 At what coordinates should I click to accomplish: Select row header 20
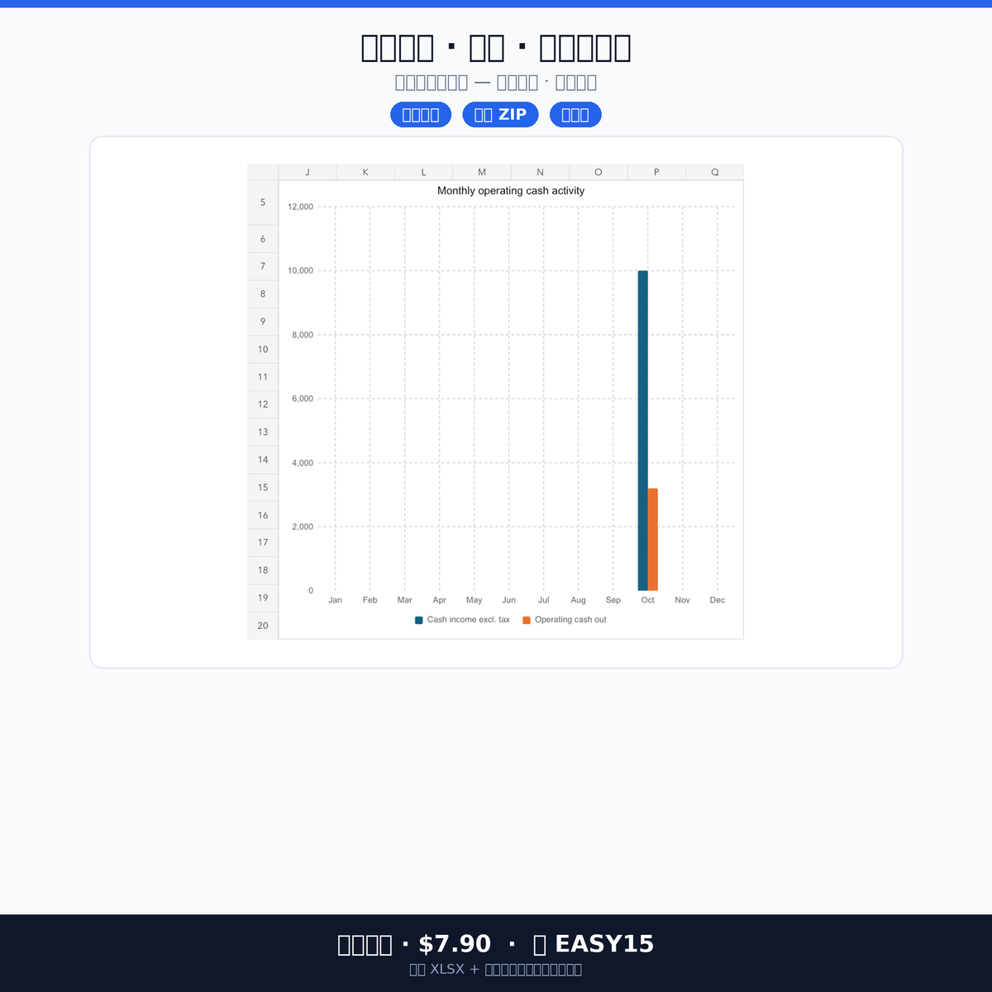[263, 626]
